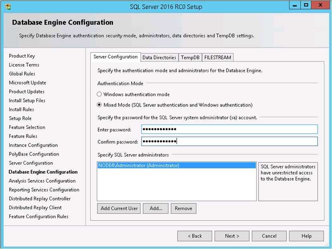This screenshot has height=249, width=332.
Task: Select NODE4\Administrator in administrators list
Action: point(176,165)
